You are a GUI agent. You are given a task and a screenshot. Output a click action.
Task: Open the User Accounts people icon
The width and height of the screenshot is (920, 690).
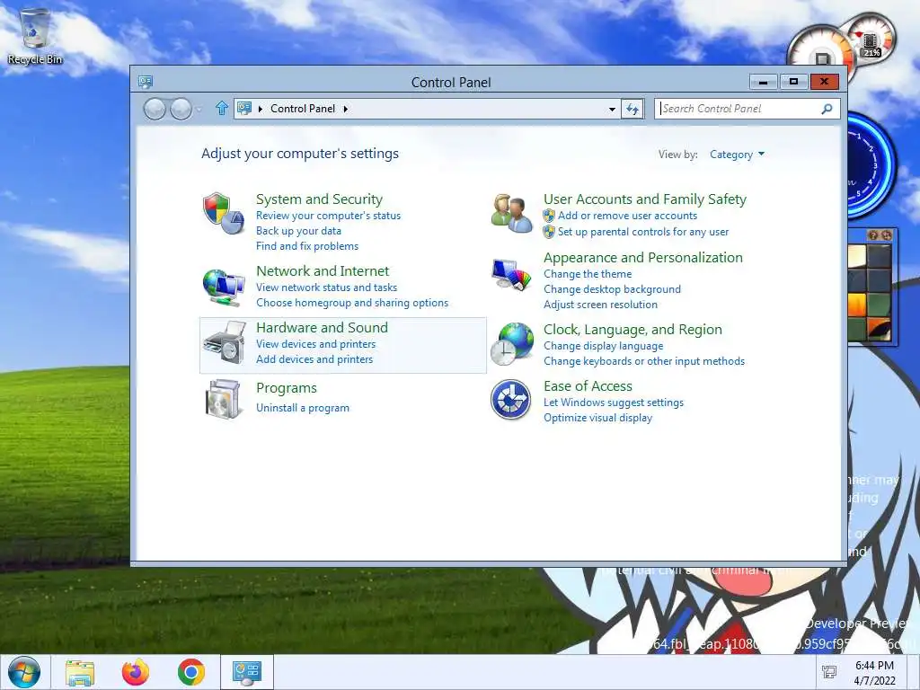click(511, 213)
